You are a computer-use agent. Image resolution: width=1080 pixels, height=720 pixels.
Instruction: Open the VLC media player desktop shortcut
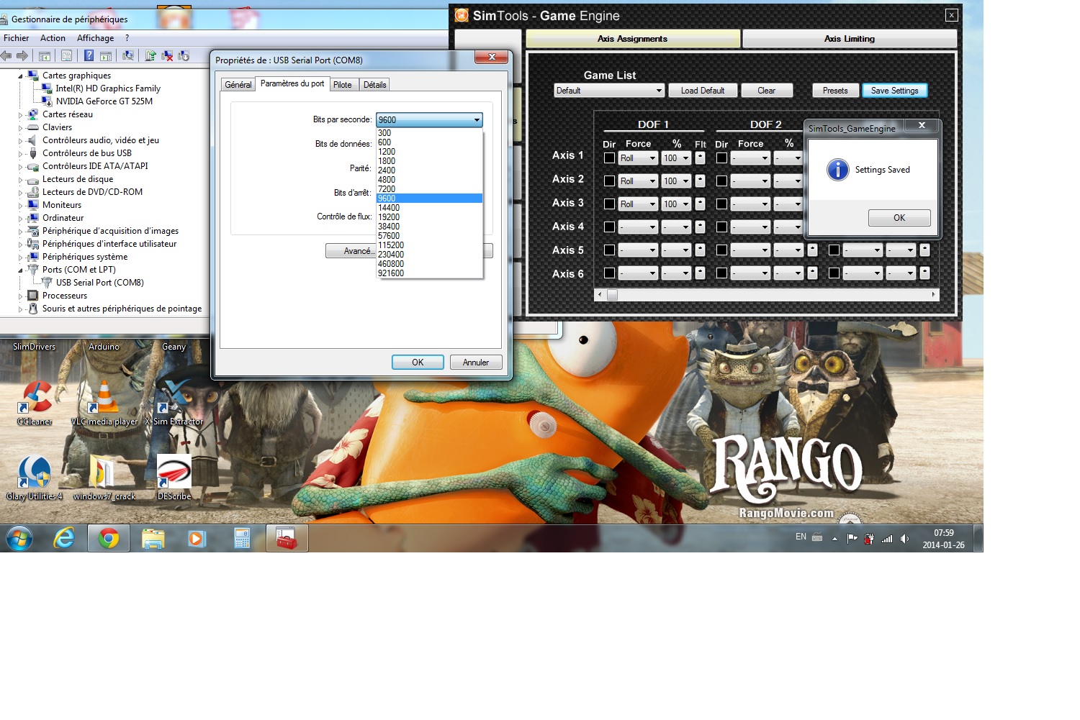104,401
